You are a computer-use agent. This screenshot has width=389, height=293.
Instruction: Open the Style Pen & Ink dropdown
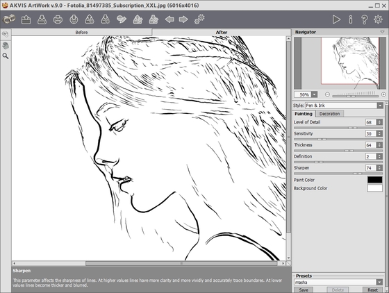click(x=344, y=106)
